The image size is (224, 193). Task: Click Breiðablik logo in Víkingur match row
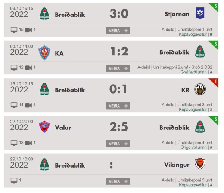[x=44, y=164]
